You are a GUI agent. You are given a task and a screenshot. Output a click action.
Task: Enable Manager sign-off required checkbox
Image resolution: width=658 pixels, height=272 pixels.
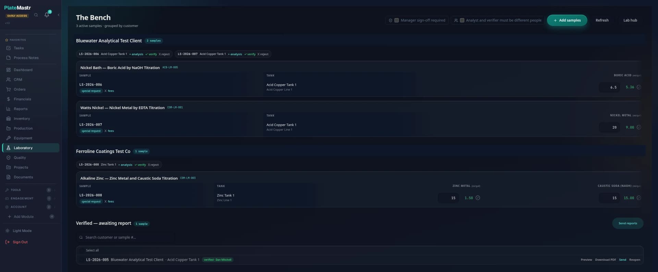(x=397, y=20)
